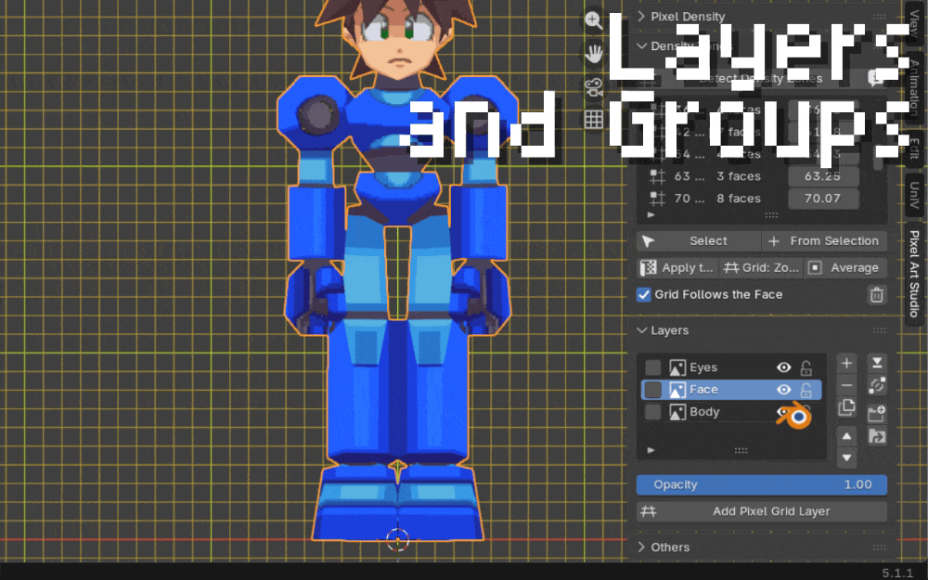Open the Edit sidebar tab
Viewport: 928px width, 580px height.
914,148
